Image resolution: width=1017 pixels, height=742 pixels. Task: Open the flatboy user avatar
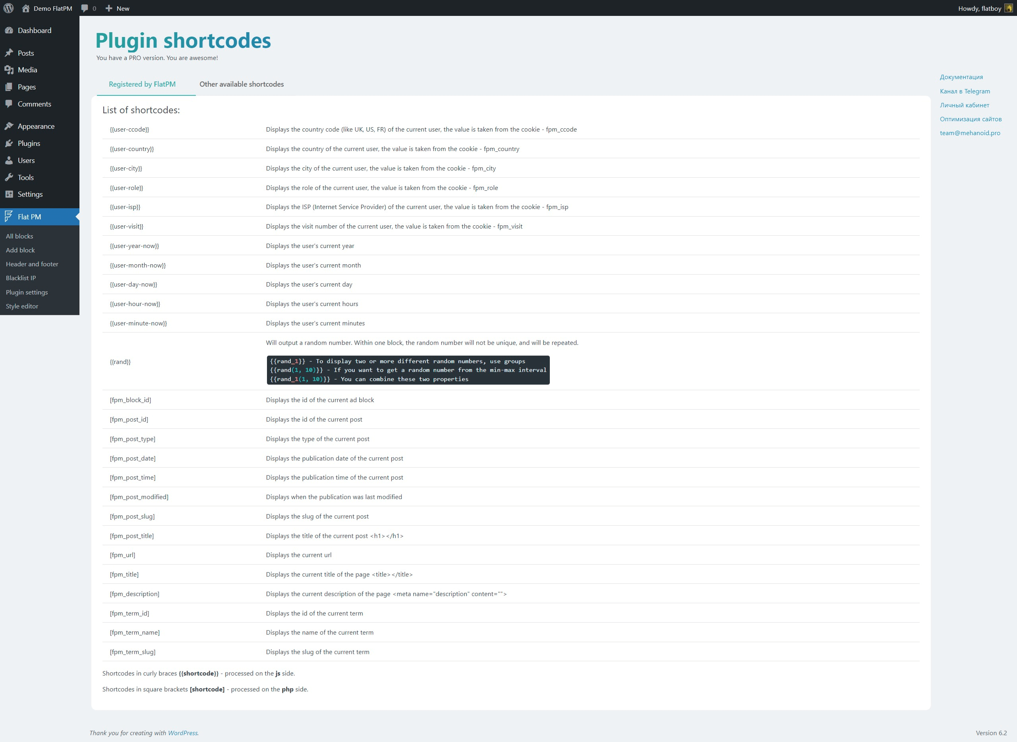[x=1009, y=8]
